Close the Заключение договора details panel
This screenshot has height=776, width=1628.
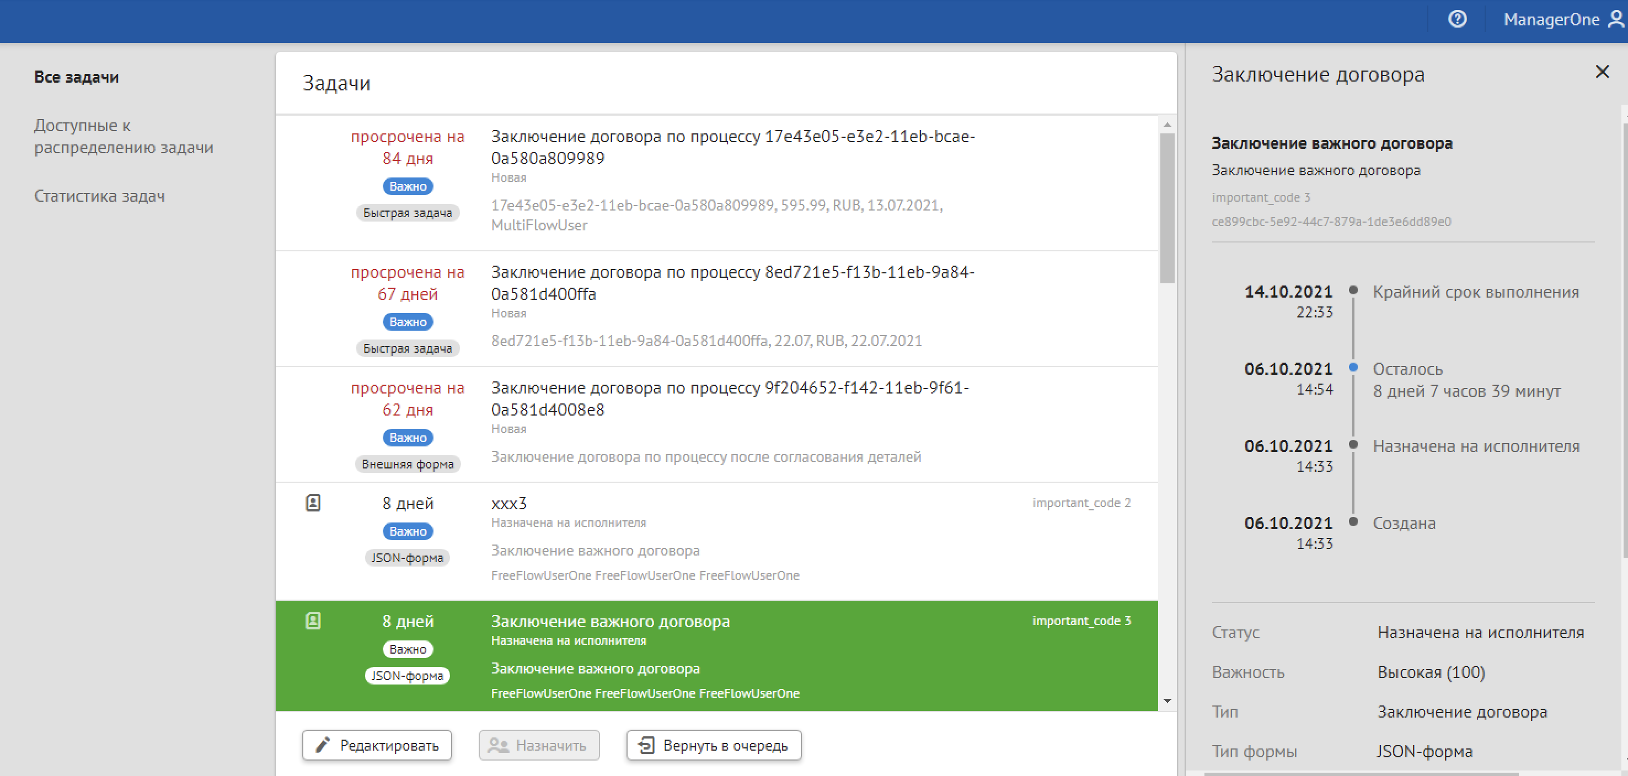coord(1602,72)
